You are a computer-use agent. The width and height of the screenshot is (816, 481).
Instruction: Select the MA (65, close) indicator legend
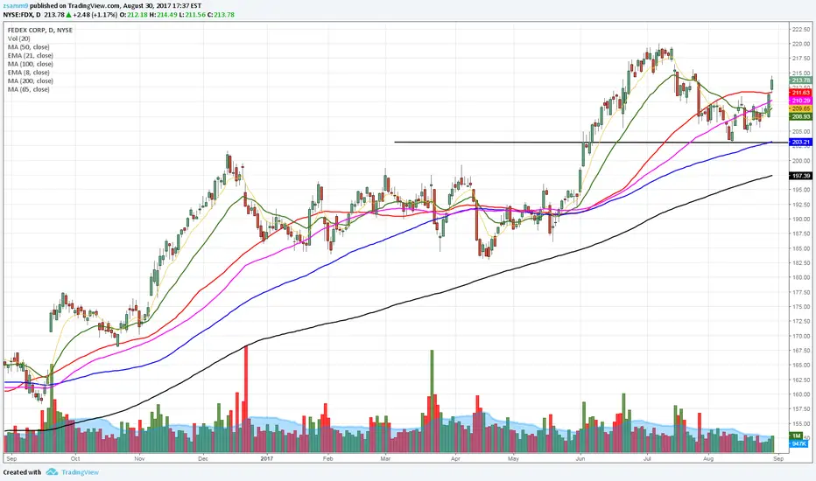coord(29,89)
